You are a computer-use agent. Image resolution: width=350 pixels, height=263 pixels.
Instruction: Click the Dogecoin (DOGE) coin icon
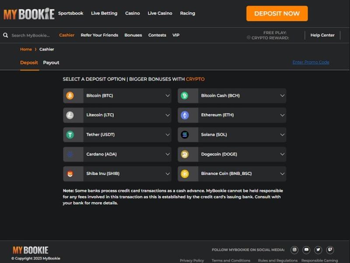(185, 154)
